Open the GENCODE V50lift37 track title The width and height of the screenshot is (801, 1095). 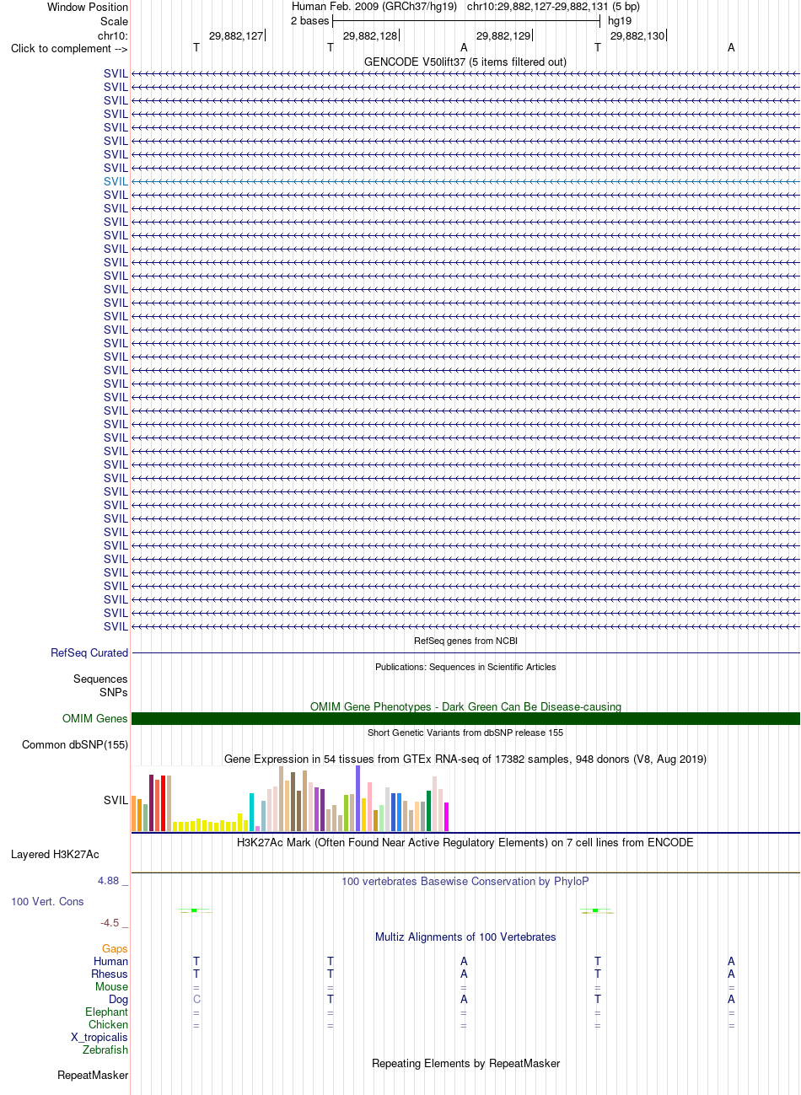(x=465, y=62)
